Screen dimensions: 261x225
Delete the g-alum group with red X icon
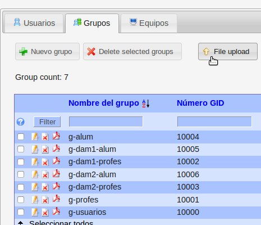click(45, 137)
